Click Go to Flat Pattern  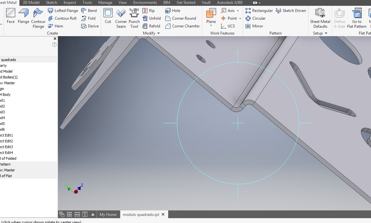pyautogui.click(x=357, y=18)
